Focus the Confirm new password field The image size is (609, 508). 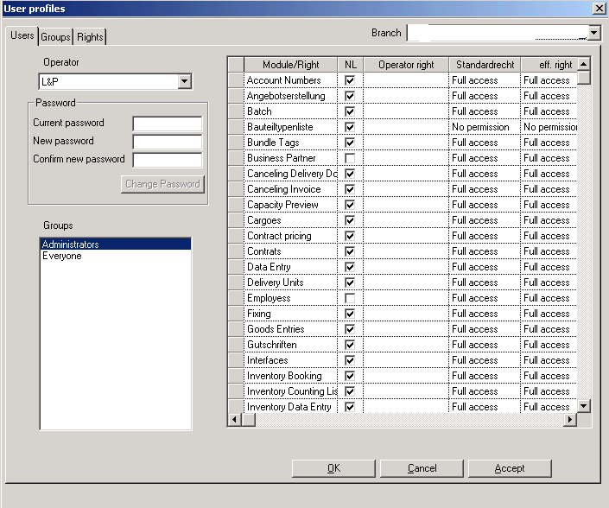tap(167, 160)
